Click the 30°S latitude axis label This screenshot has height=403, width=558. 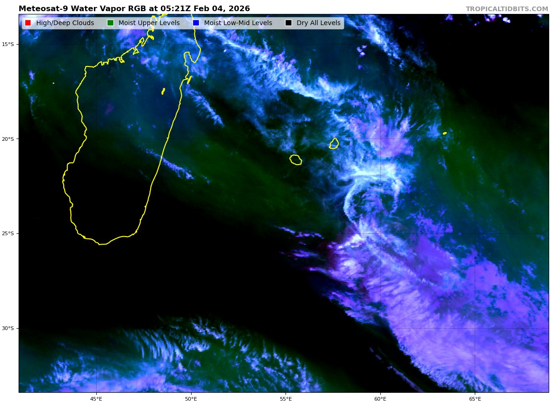click(x=8, y=328)
